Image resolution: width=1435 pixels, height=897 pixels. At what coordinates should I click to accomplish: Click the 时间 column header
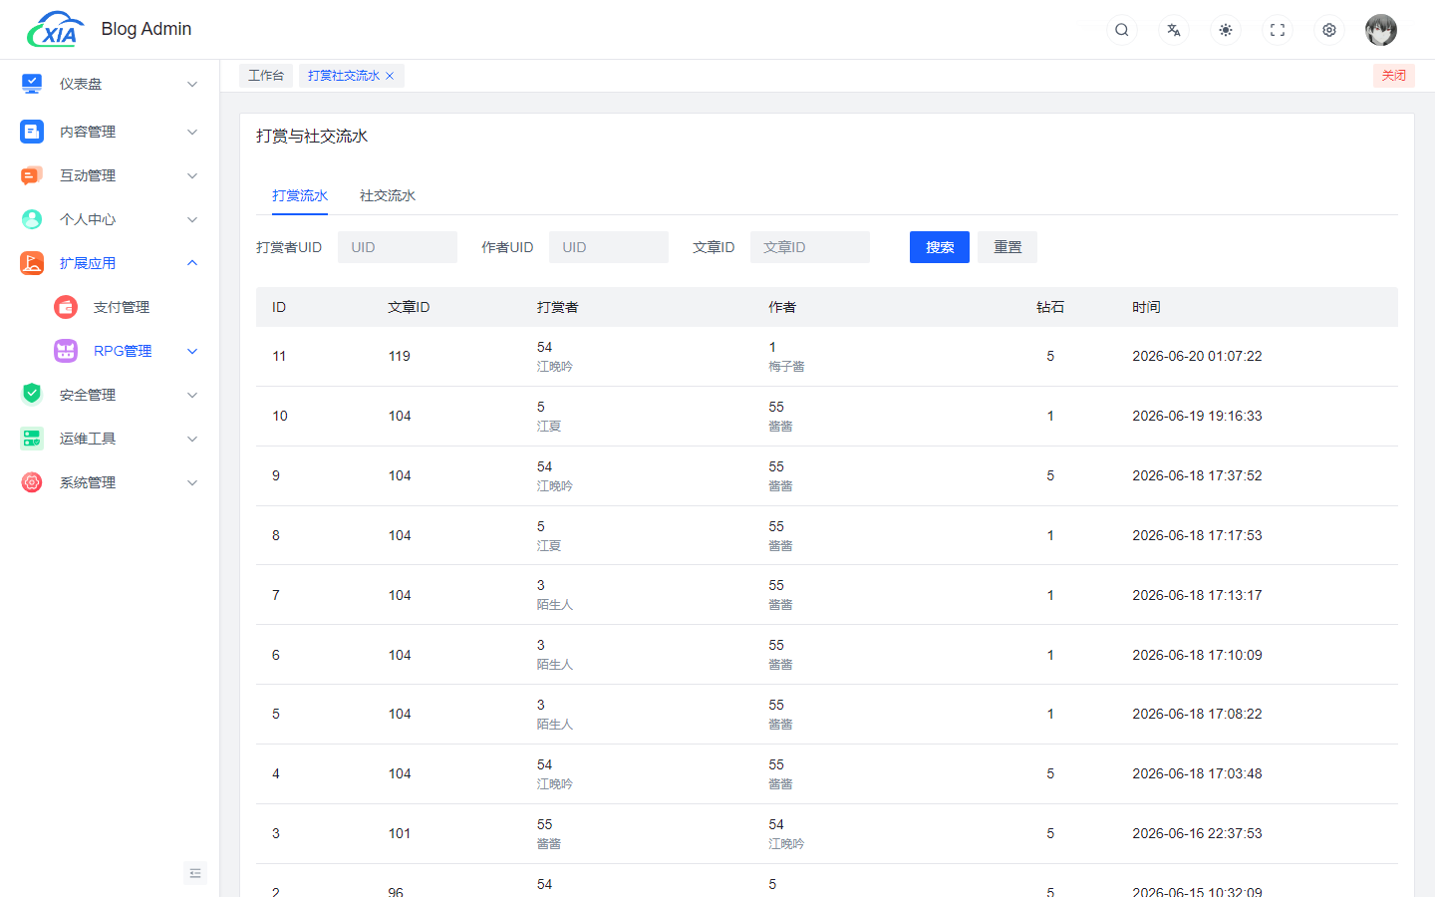pyautogui.click(x=1146, y=307)
